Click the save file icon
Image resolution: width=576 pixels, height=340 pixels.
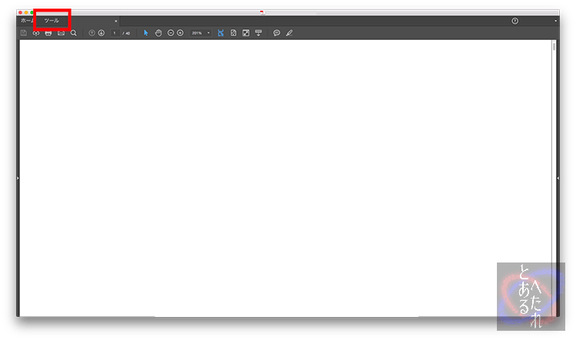click(24, 33)
